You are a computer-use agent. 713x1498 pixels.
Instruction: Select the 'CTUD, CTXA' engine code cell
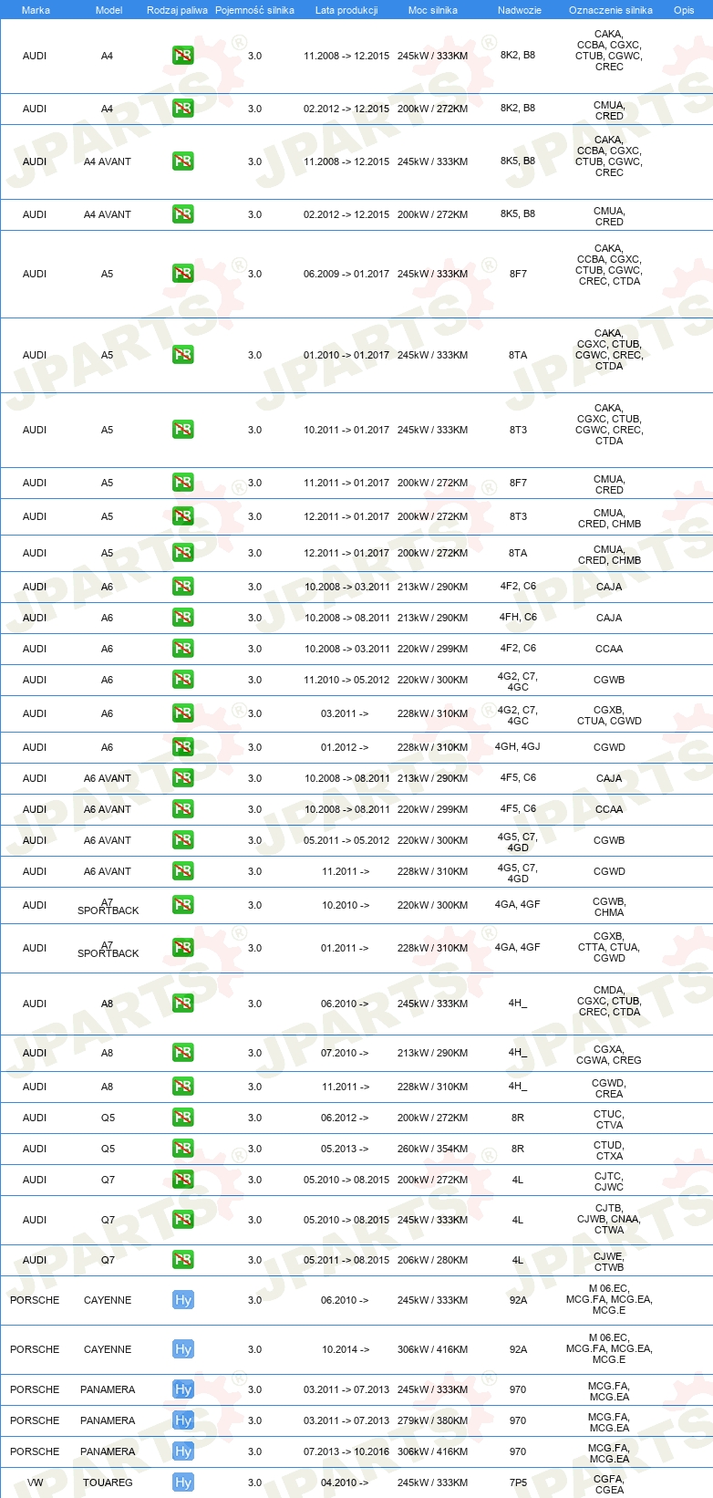point(609,1150)
